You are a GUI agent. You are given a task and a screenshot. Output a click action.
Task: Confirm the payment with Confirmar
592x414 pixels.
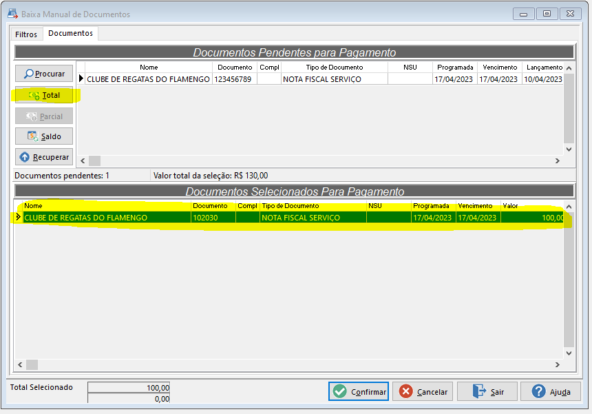point(359,392)
